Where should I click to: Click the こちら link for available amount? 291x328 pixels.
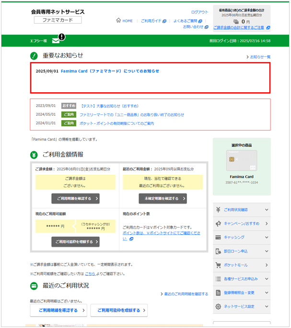pyautogui.click(x=90, y=274)
